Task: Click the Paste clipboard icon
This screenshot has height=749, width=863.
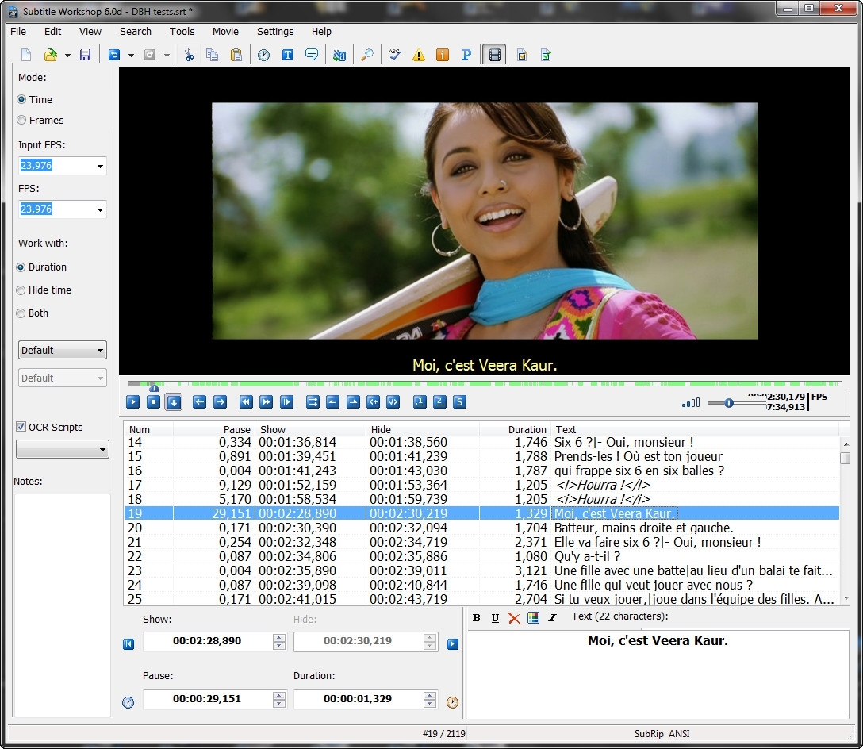Action: [x=236, y=55]
